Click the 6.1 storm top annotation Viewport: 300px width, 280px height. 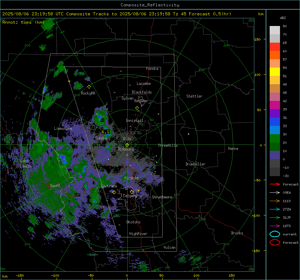[105, 132]
